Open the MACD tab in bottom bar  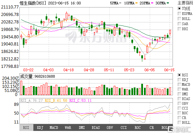tap(54, 128)
